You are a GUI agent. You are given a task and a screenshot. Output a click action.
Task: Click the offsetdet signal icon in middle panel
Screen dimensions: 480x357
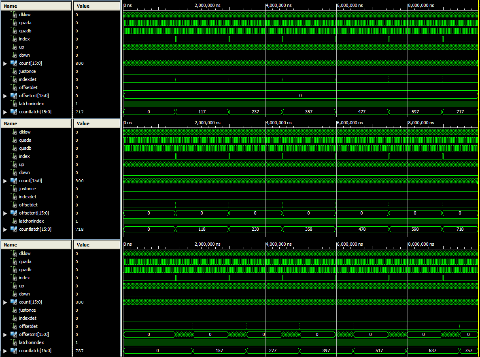(14, 204)
